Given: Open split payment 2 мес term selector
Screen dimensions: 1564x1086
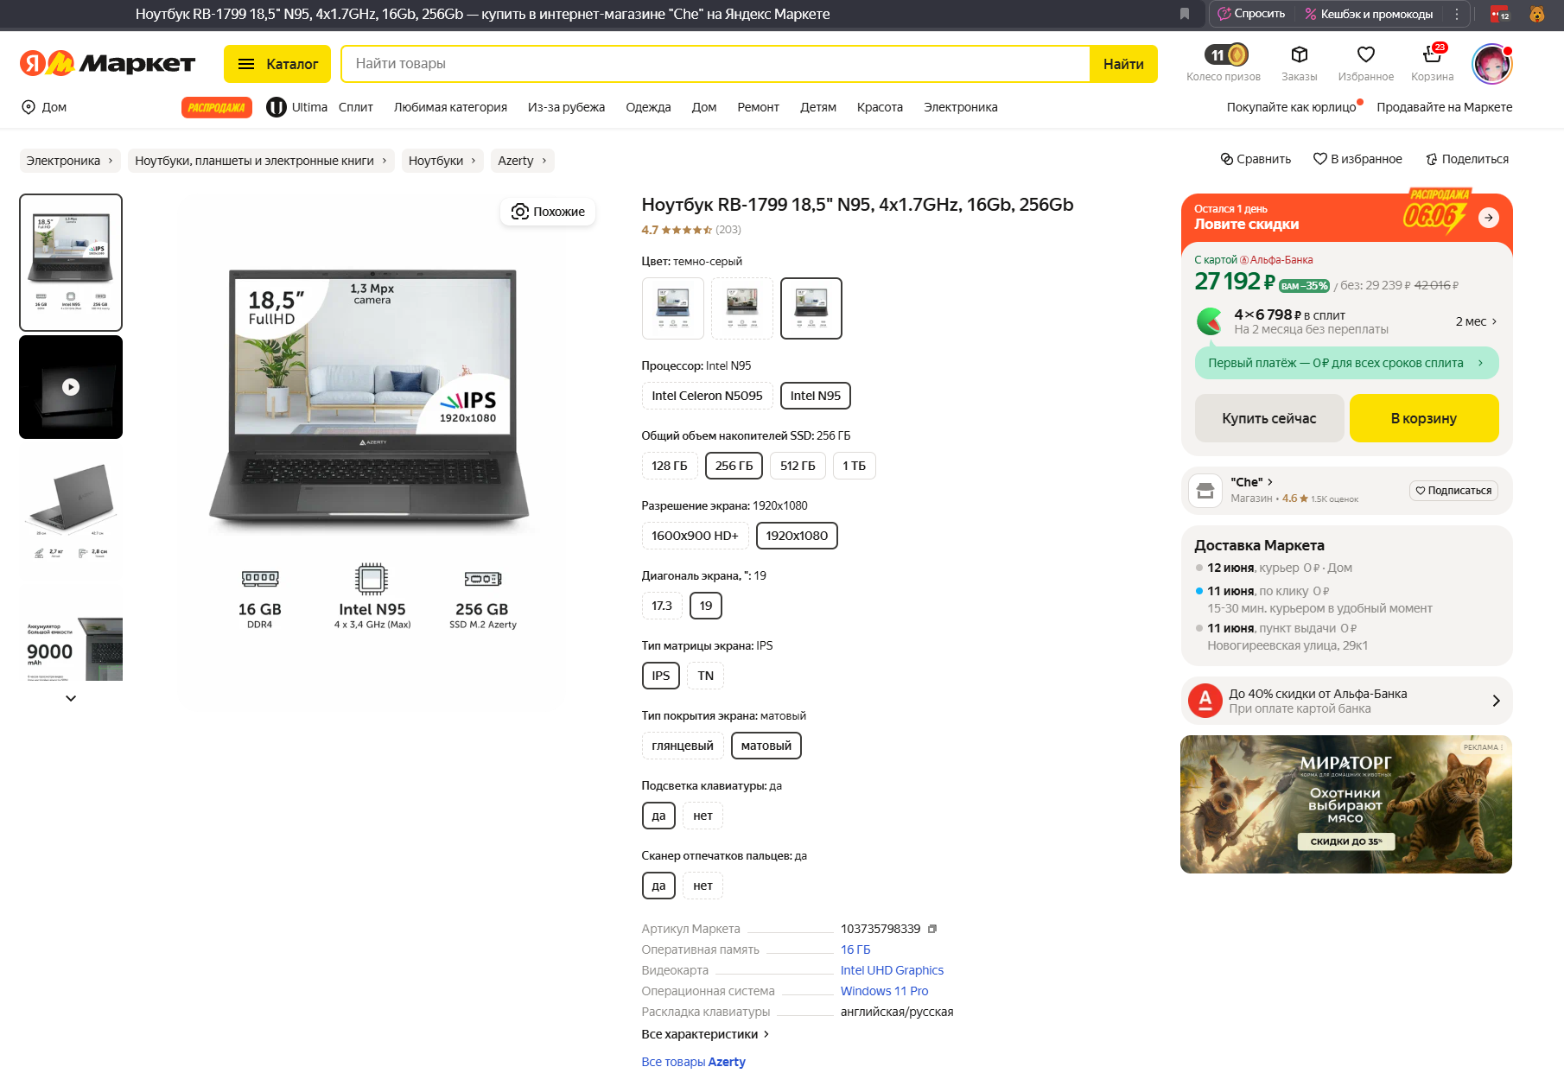Looking at the screenshot, I should click(1476, 321).
